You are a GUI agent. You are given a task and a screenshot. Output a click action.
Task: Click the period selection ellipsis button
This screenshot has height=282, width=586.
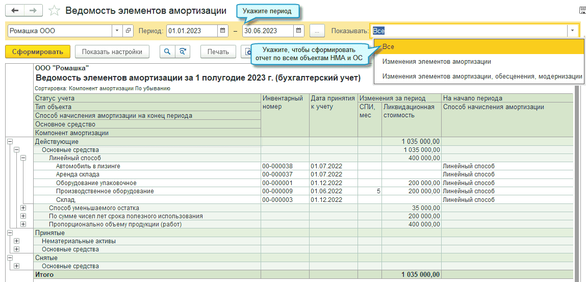click(x=317, y=31)
